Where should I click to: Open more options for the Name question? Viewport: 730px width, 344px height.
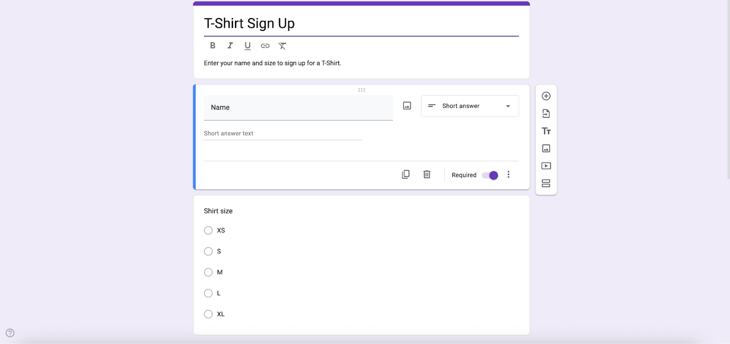coord(508,174)
